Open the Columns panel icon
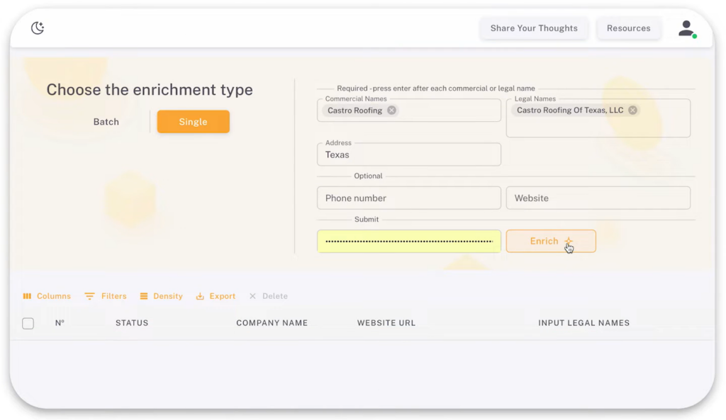The height and width of the screenshot is (420, 726). pos(28,296)
